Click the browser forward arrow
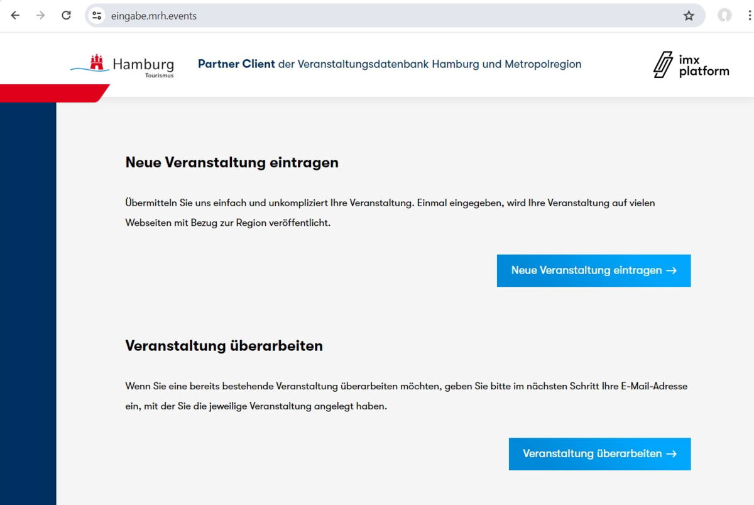This screenshot has width=754, height=505. pyautogui.click(x=41, y=16)
